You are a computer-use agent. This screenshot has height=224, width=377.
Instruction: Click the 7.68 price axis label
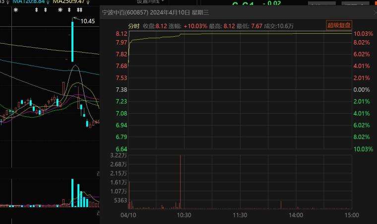tap(122, 66)
